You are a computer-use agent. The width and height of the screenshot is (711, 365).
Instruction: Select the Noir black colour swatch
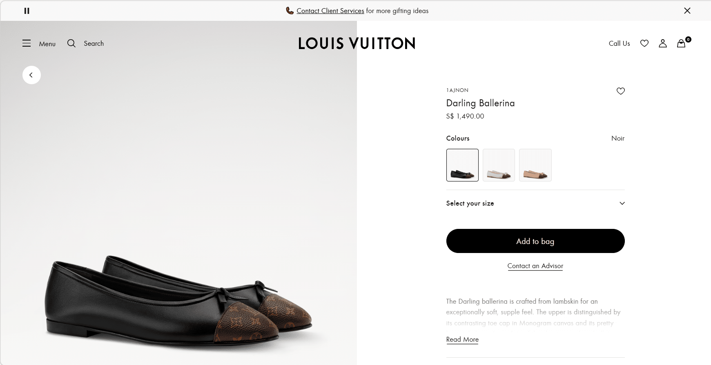coord(462,165)
